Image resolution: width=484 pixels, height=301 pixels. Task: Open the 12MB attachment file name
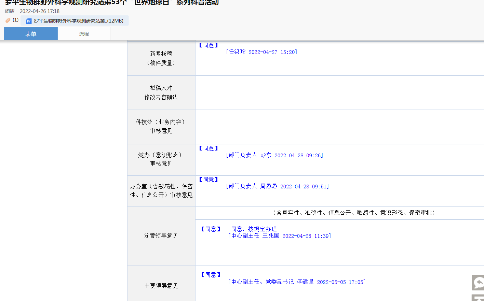[78, 21]
